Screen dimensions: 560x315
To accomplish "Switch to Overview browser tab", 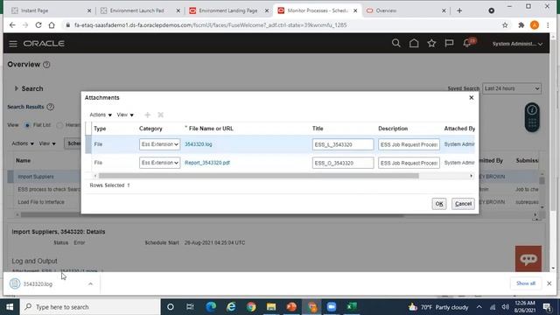I will click(x=406, y=10).
